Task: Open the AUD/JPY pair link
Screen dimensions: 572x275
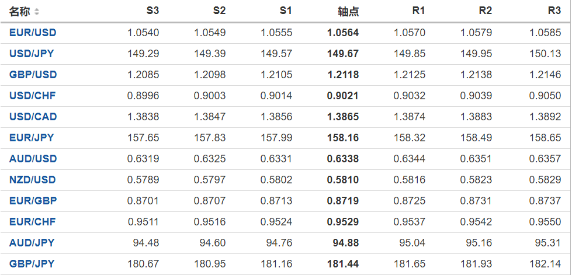Action: coord(32,243)
